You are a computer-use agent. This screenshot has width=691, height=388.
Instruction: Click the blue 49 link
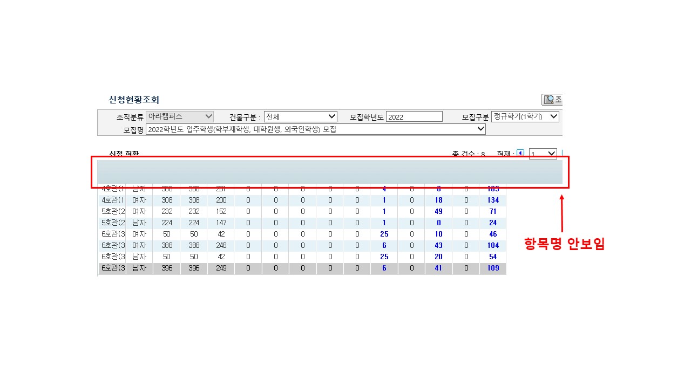[438, 211]
